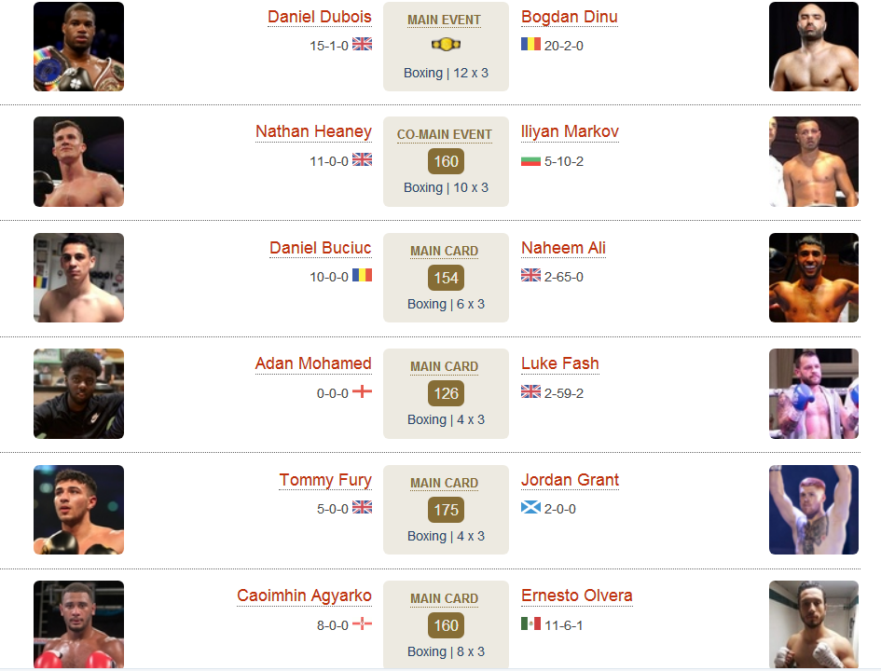Click the Mexican flag next to Ernesto Olvera's record
Viewport: 881px width, 671px height.
530,623
